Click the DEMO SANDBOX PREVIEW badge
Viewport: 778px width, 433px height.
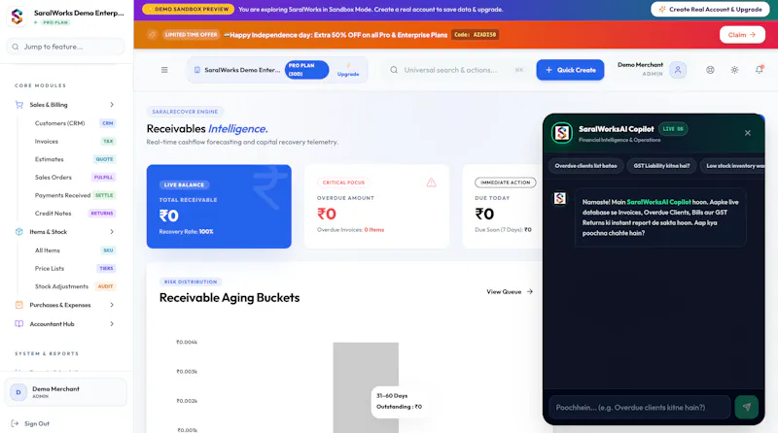(x=188, y=10)
